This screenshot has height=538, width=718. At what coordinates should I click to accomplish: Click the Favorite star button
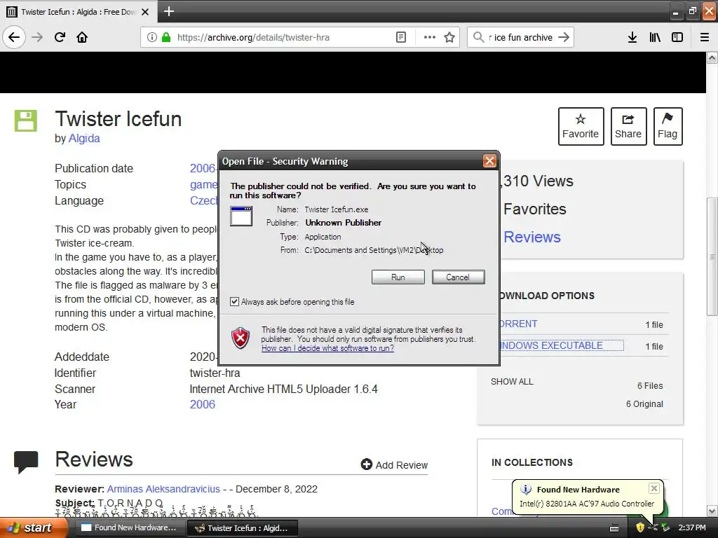pyautogui.click(x=581, y=126)
